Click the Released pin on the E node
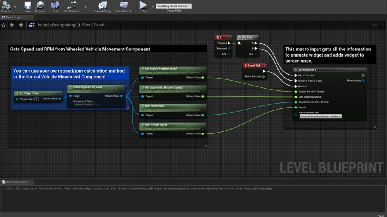 coord(229,48)
